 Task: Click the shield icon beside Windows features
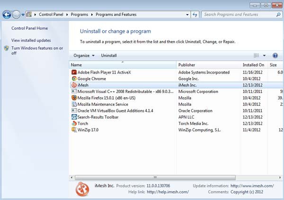tap(7, 48)
